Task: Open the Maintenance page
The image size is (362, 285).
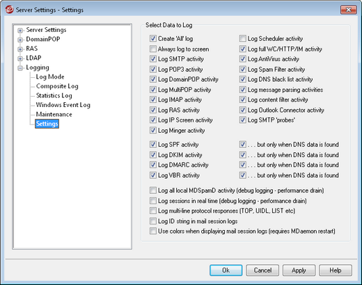Action: coord(54,115)
